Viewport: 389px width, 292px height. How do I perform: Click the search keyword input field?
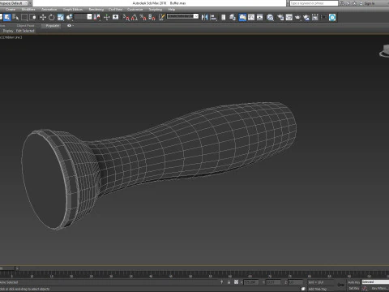(x=314, y=3)
